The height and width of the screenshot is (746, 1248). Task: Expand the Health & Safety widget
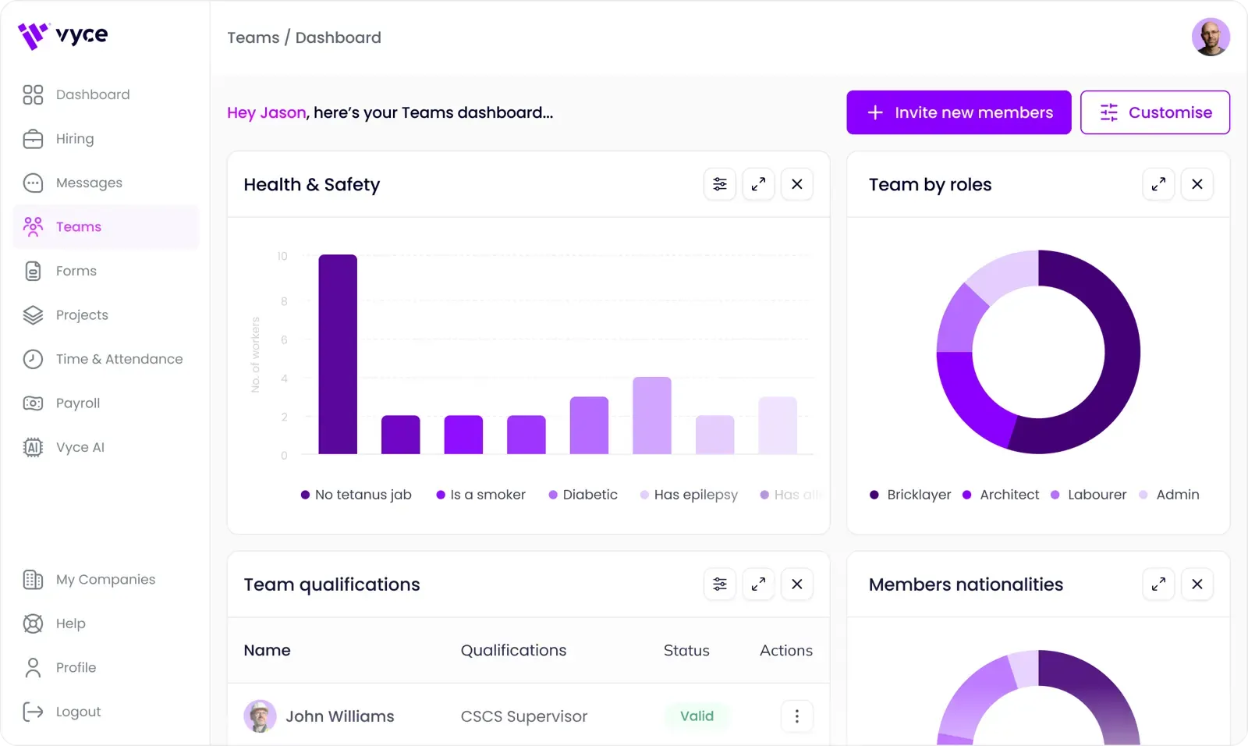[x=758, y=184]
